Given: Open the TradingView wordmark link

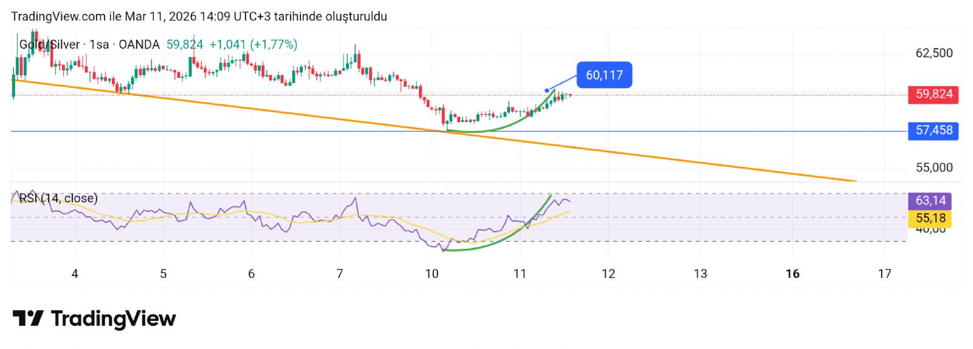Looking at the screenshot, I should (113, 319).
